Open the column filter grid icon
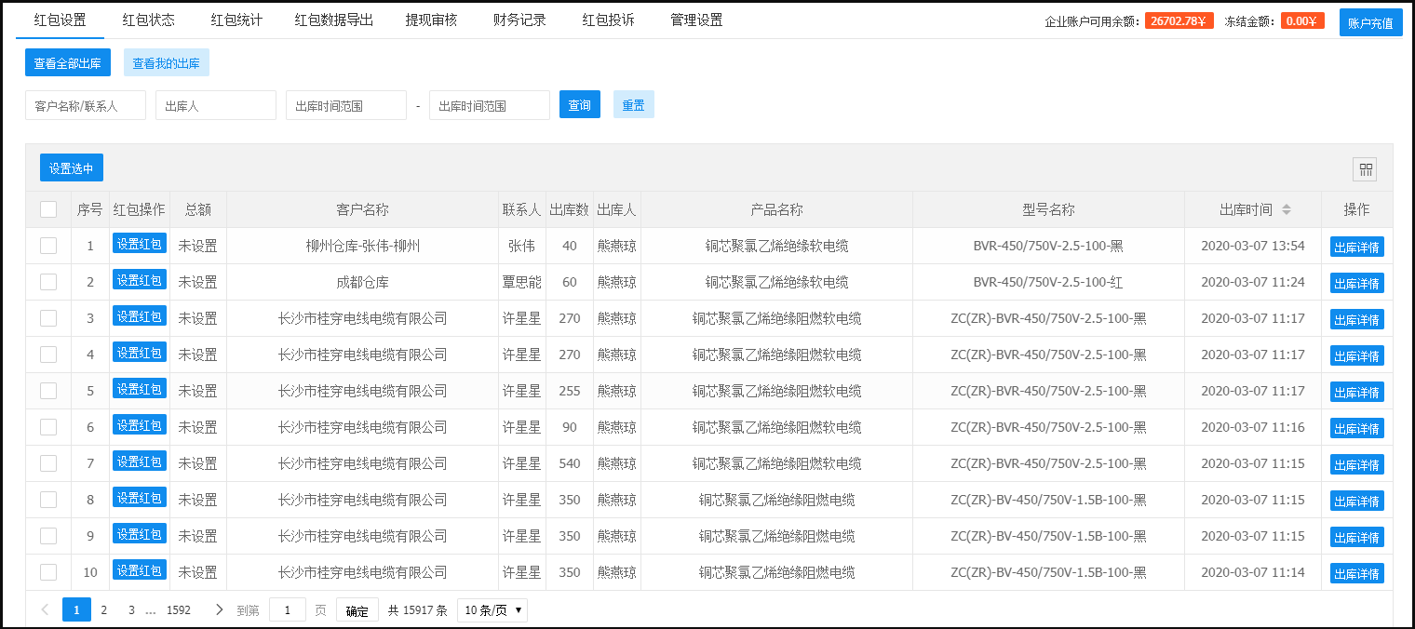Viewport: 1415px width, 629px height. (x=1365, y=169)
